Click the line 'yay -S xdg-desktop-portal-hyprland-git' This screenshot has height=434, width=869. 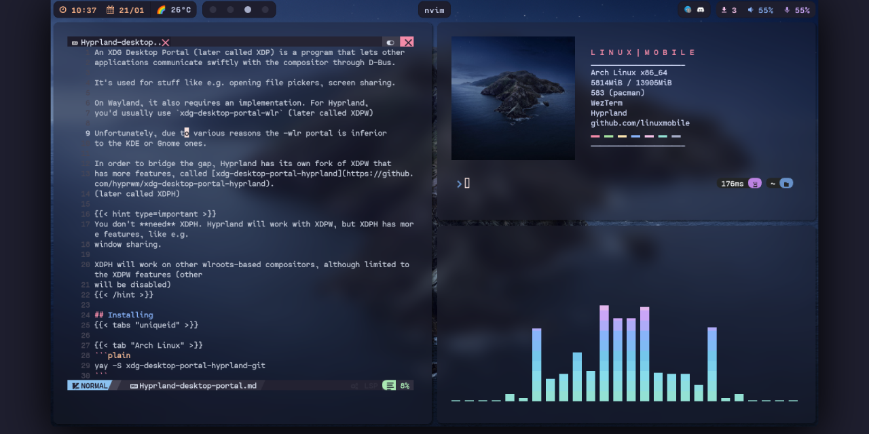pos(180,366)
